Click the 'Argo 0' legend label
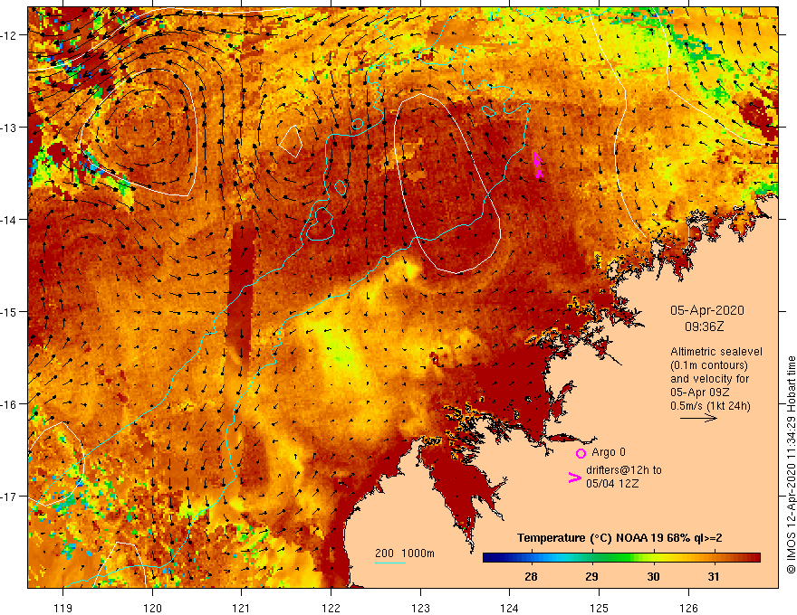 [x=609, y=452]
